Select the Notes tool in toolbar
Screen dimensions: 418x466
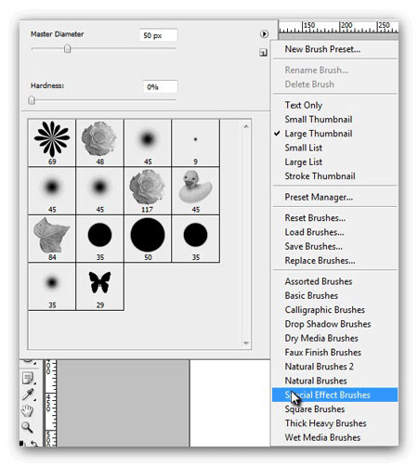click(x=28, y=378)
